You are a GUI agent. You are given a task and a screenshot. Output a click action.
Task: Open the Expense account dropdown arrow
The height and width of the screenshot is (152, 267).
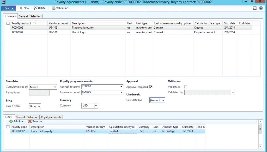(121, 92)
